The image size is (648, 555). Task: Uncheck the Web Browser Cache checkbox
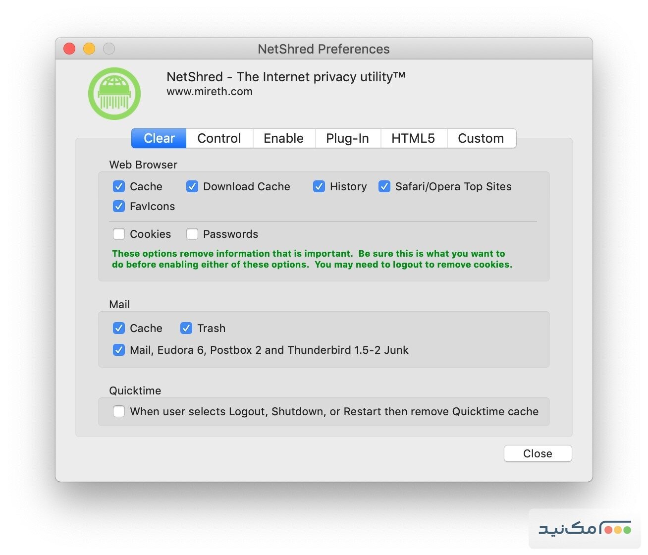tap(119, 186)
